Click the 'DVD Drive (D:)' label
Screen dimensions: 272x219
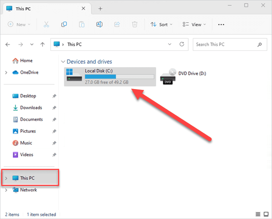click(x=192, y=74)
